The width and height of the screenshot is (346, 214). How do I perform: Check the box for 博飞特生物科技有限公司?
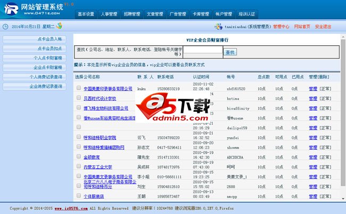[79, 108]
